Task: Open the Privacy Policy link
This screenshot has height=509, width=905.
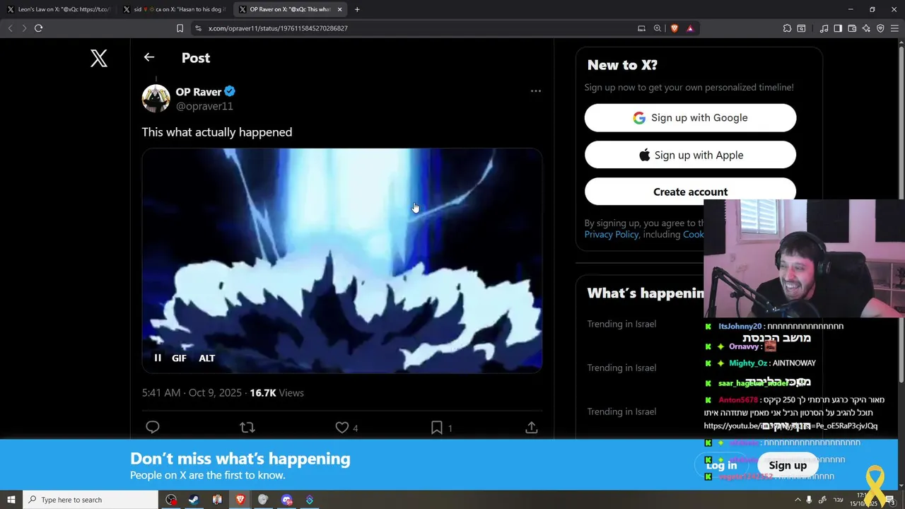Action: coord(612,234)
